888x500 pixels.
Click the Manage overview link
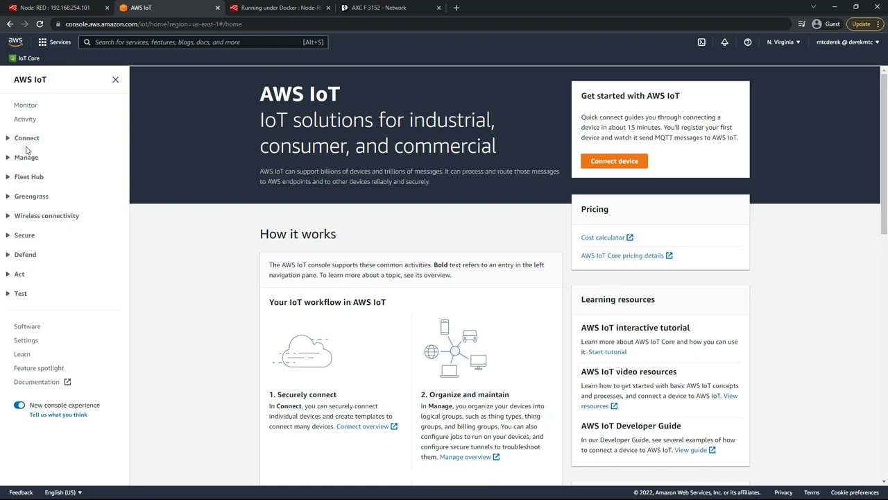point(470,457)
